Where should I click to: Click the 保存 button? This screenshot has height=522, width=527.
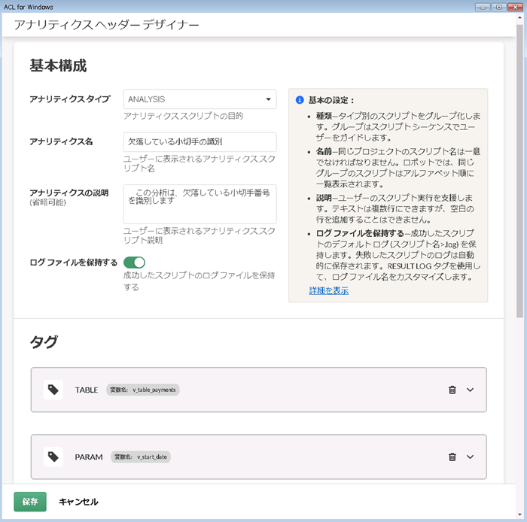(30, 502)
